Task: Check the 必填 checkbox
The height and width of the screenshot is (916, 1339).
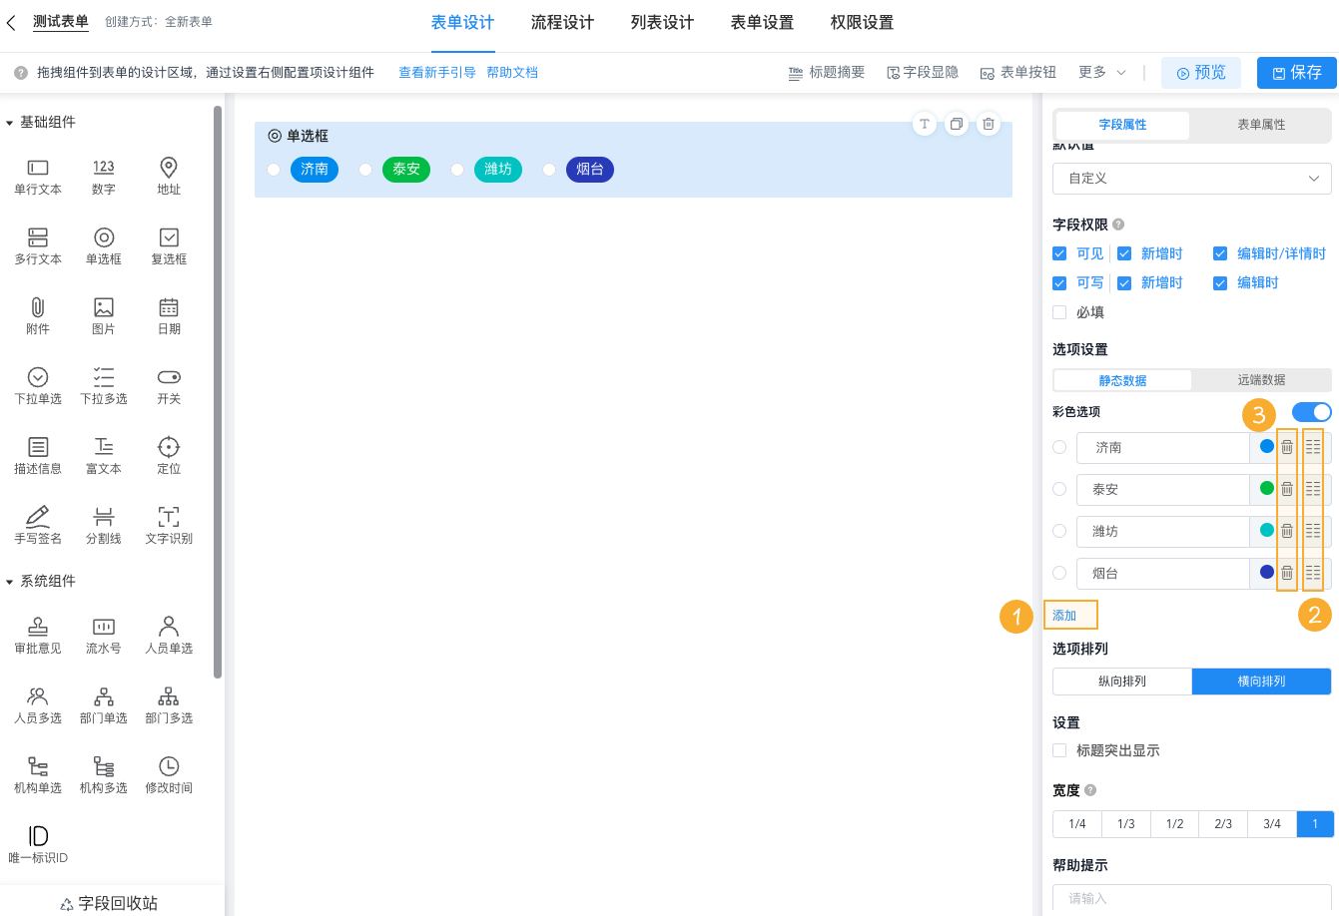Action: pyautogui.click(x=1058, y=311)
